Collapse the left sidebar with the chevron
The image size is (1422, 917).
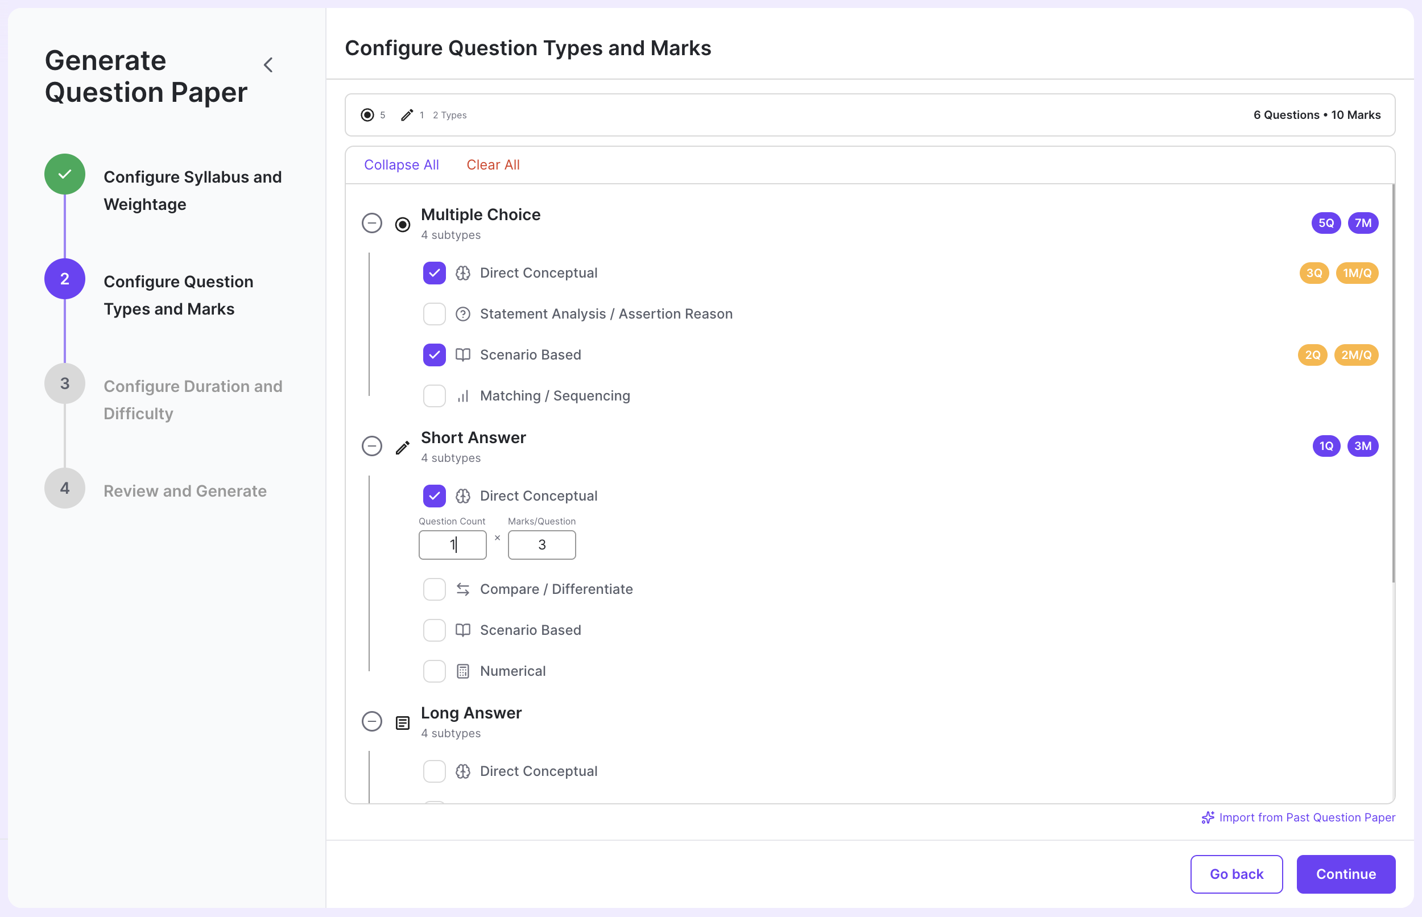[268, 64]
